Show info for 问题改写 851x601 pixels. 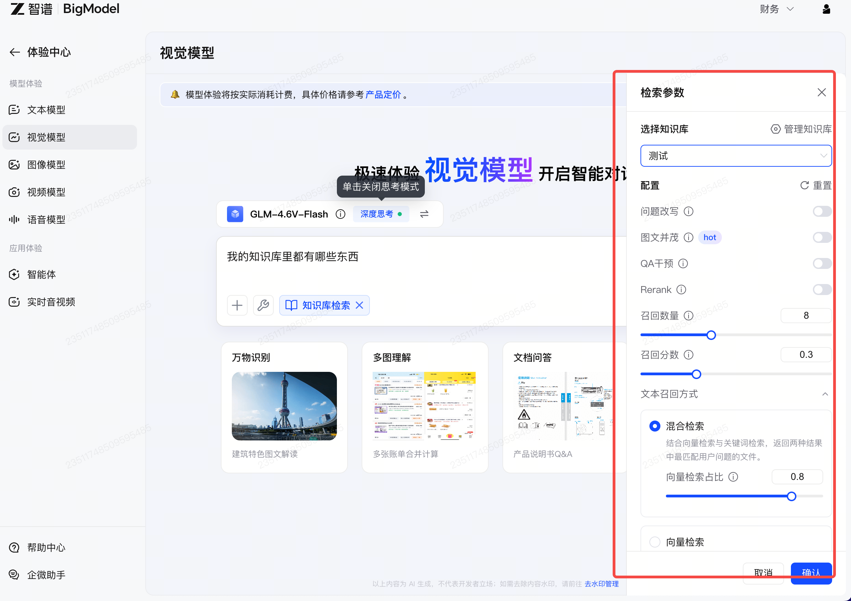coord(688,211)
